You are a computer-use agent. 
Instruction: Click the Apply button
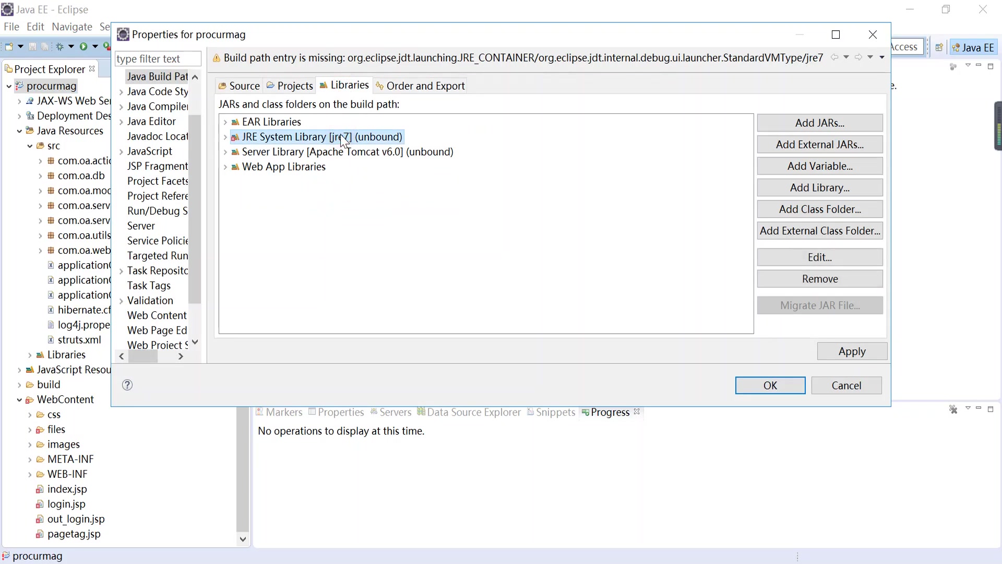852,351
